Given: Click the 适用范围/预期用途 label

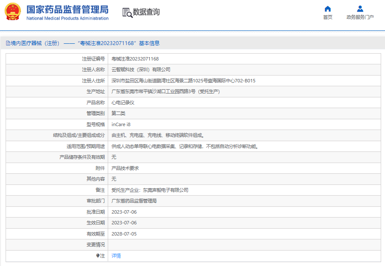Looking at the screenshot, I should pyautogui.click(x=86, y=146).
